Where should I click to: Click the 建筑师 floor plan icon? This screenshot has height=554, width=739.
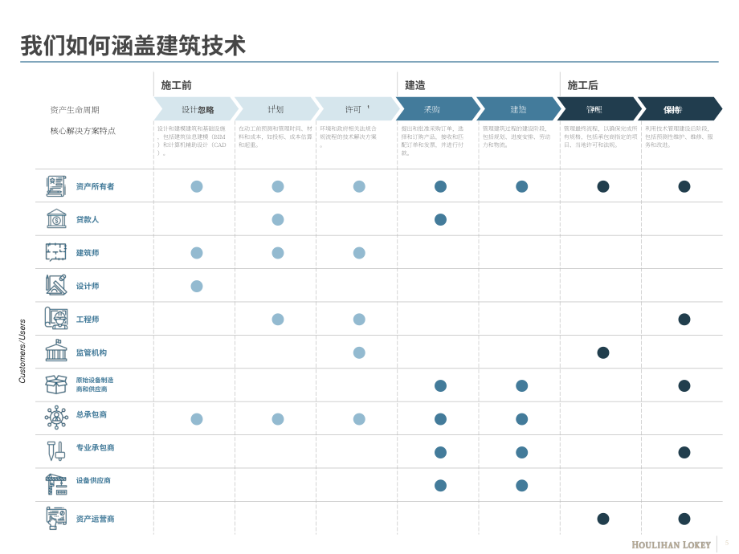[x=56, y=252]
